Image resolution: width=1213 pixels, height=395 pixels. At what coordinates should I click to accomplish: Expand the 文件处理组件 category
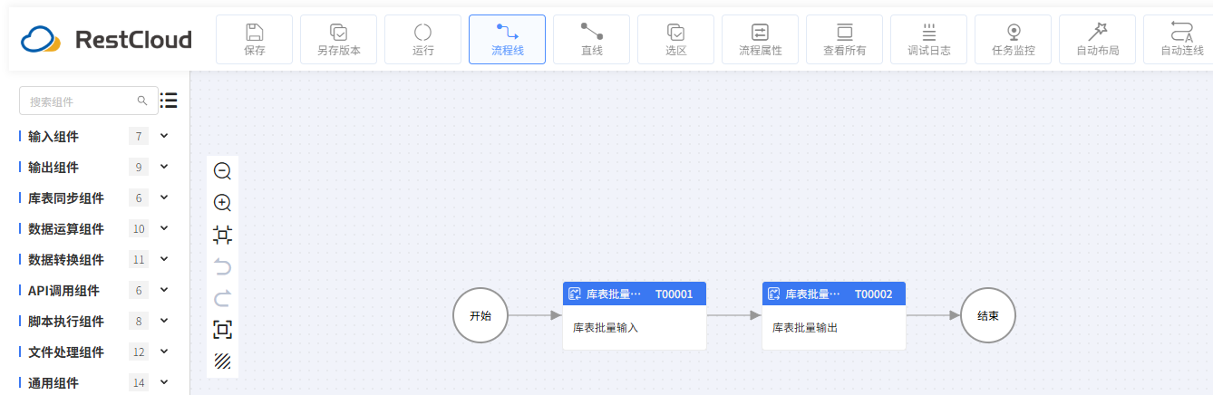coord(164,352)
